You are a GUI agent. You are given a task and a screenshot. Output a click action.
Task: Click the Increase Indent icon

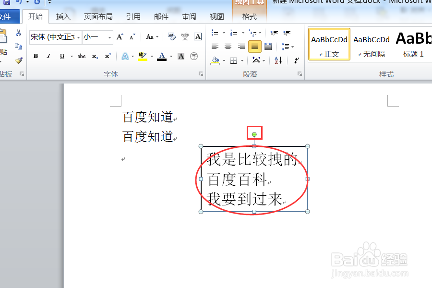click(x=287, y=33)
